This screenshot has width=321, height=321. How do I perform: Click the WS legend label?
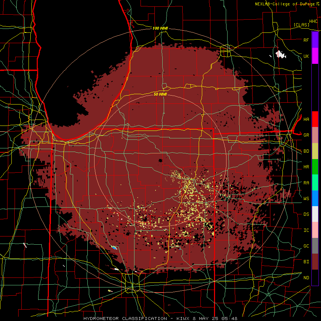coord(306,199)
